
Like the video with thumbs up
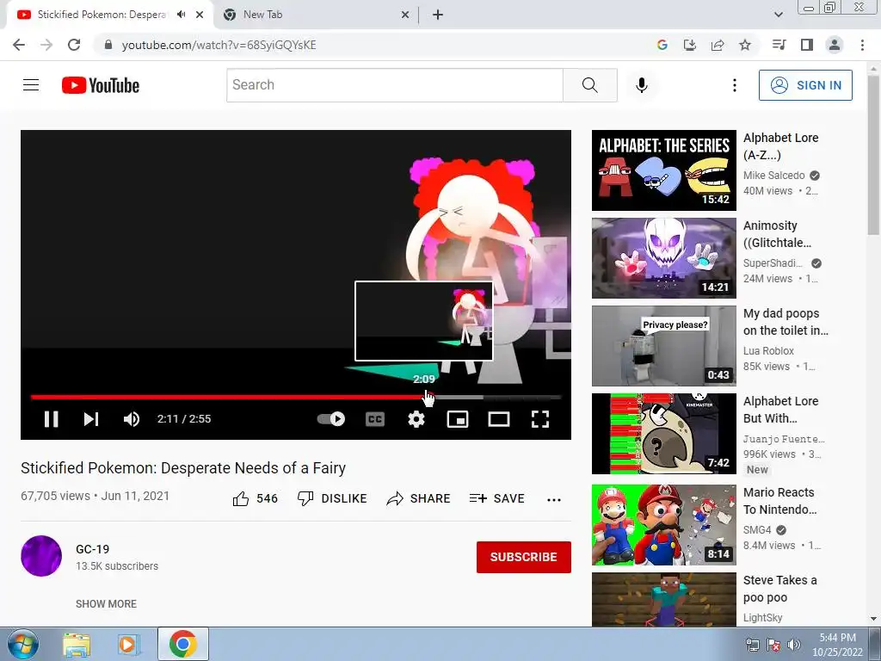(255, 498)
